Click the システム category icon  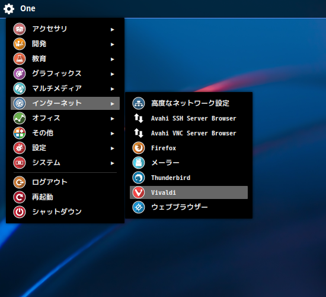(20, 163)
